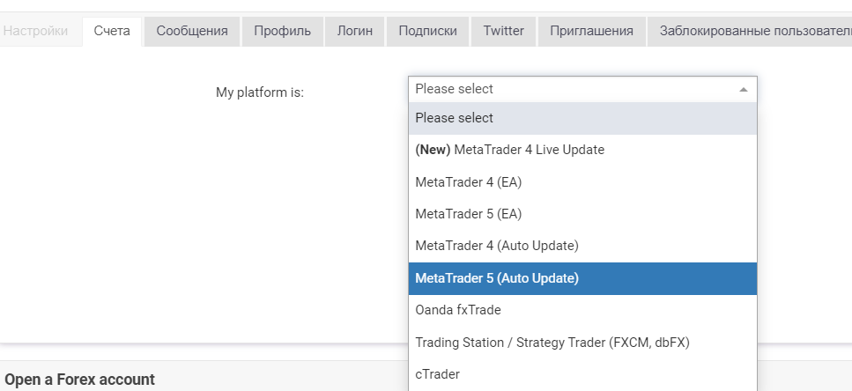
Task: Select Trading Station / Strategy Trader option
Action: point(582,343)
